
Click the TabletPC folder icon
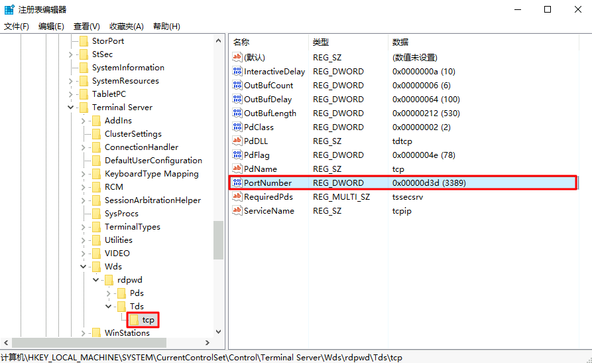(84, 94)
